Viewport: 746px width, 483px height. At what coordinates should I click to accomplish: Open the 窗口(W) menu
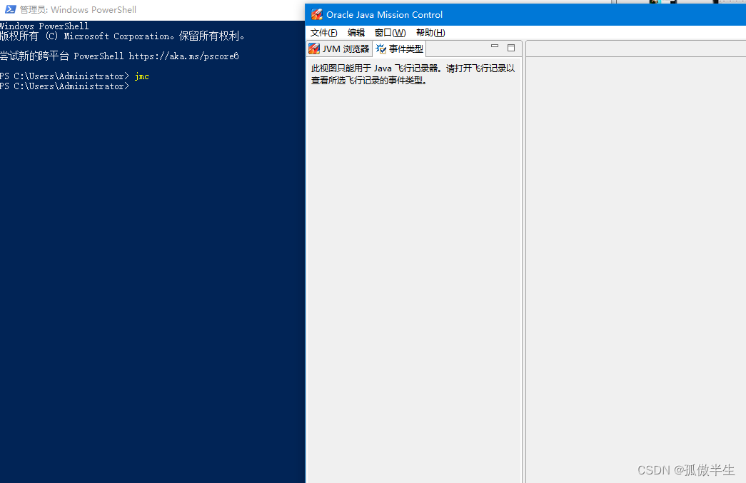390,33
